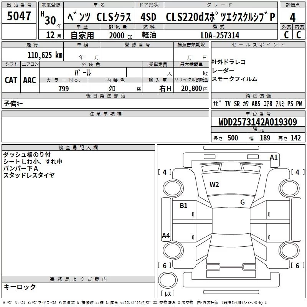The width and height of the screenshot is (307, 307).
Task: Select the lot number 5047
Action: click(x=19, y=17)
